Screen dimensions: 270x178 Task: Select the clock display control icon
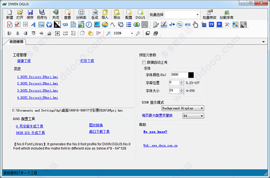click(89, 24)
